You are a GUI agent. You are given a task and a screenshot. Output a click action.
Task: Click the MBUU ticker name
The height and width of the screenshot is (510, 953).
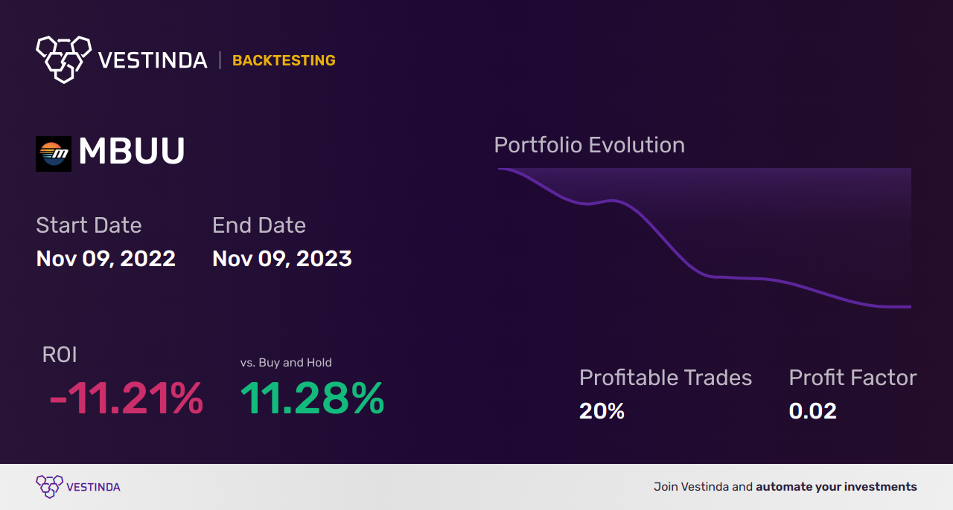[x=132, y=152]
